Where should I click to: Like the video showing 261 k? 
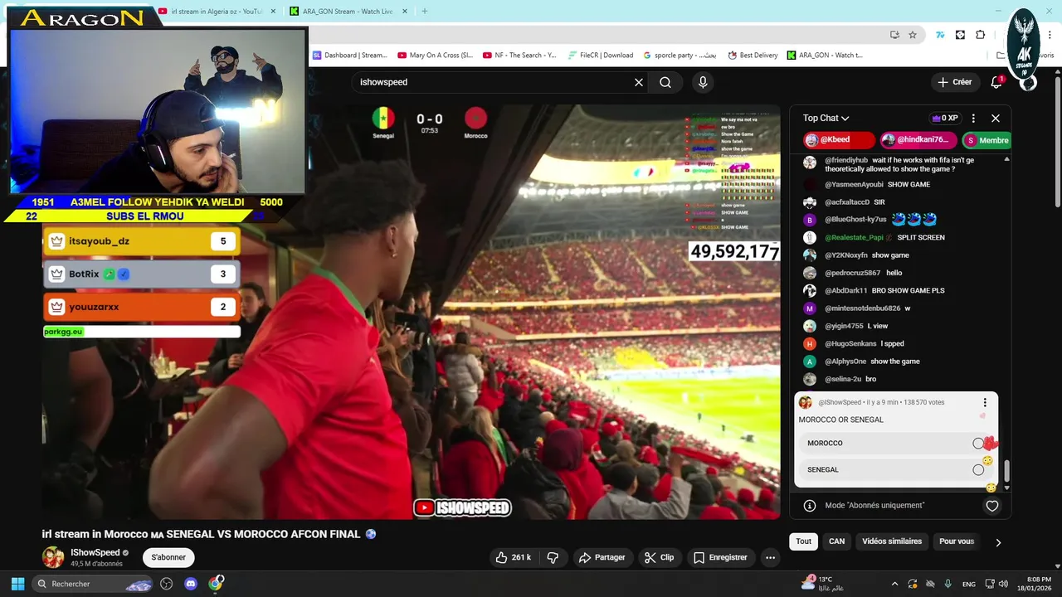pos(514,557)
